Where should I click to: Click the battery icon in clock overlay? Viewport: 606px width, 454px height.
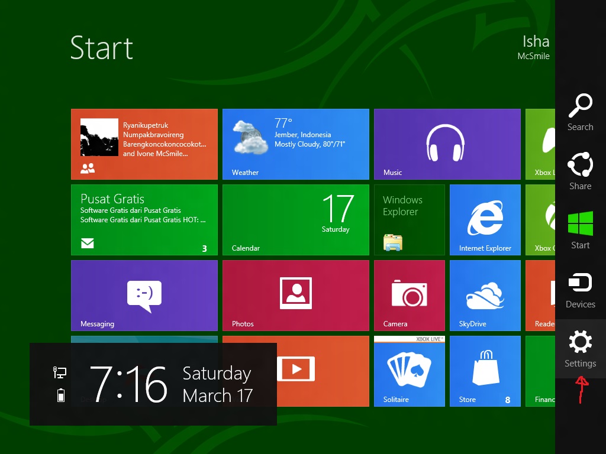click(61, 395)
